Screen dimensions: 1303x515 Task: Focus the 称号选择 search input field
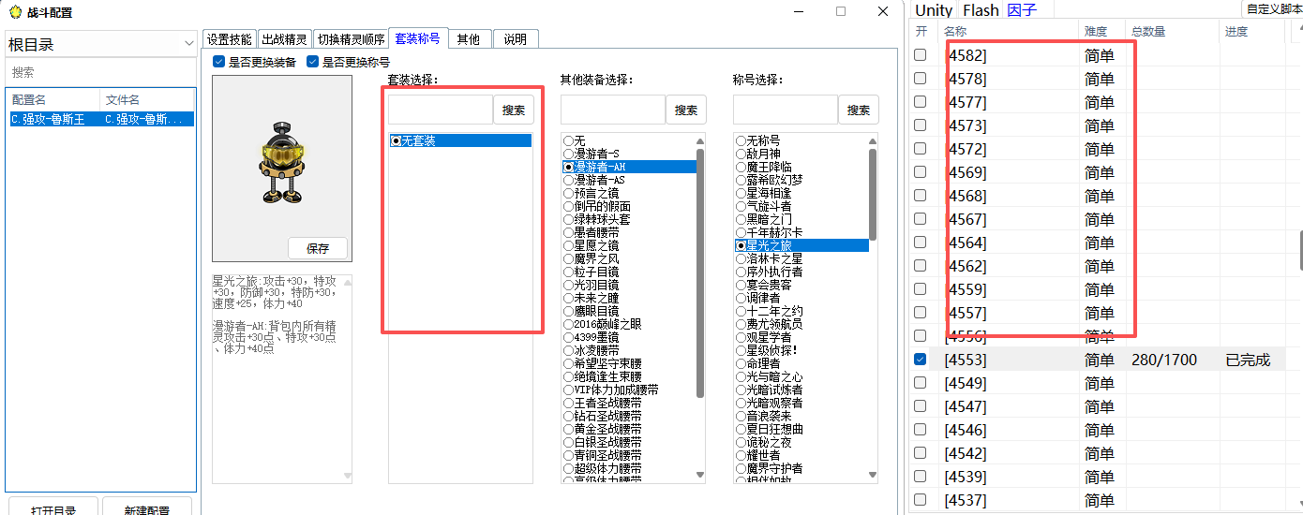(x=786, y=110)
